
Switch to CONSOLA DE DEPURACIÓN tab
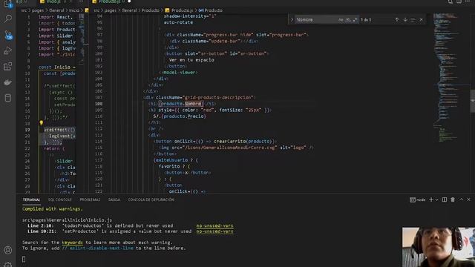151,200
